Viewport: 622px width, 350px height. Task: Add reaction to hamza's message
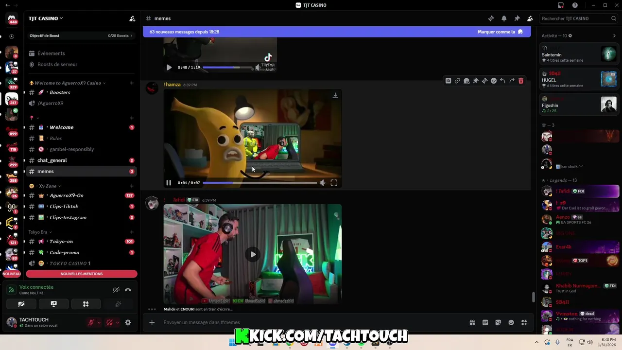point(493,81)
